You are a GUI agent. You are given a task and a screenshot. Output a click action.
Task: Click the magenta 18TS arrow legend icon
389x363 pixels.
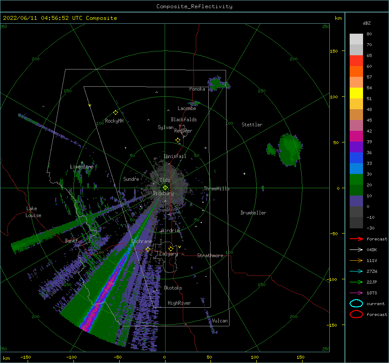[x=356, y=293]
